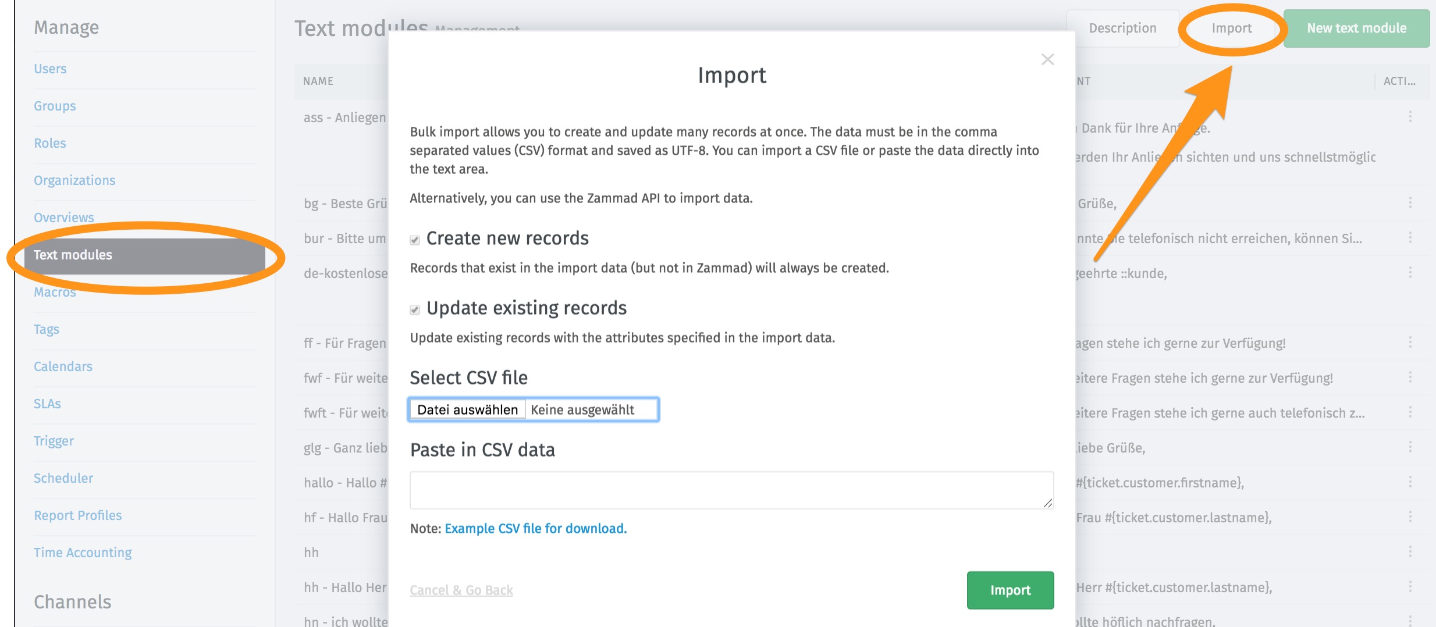Click 'bur - Bitte um' row name
This screenshot has width=1436, height=627.
(345, 238)
